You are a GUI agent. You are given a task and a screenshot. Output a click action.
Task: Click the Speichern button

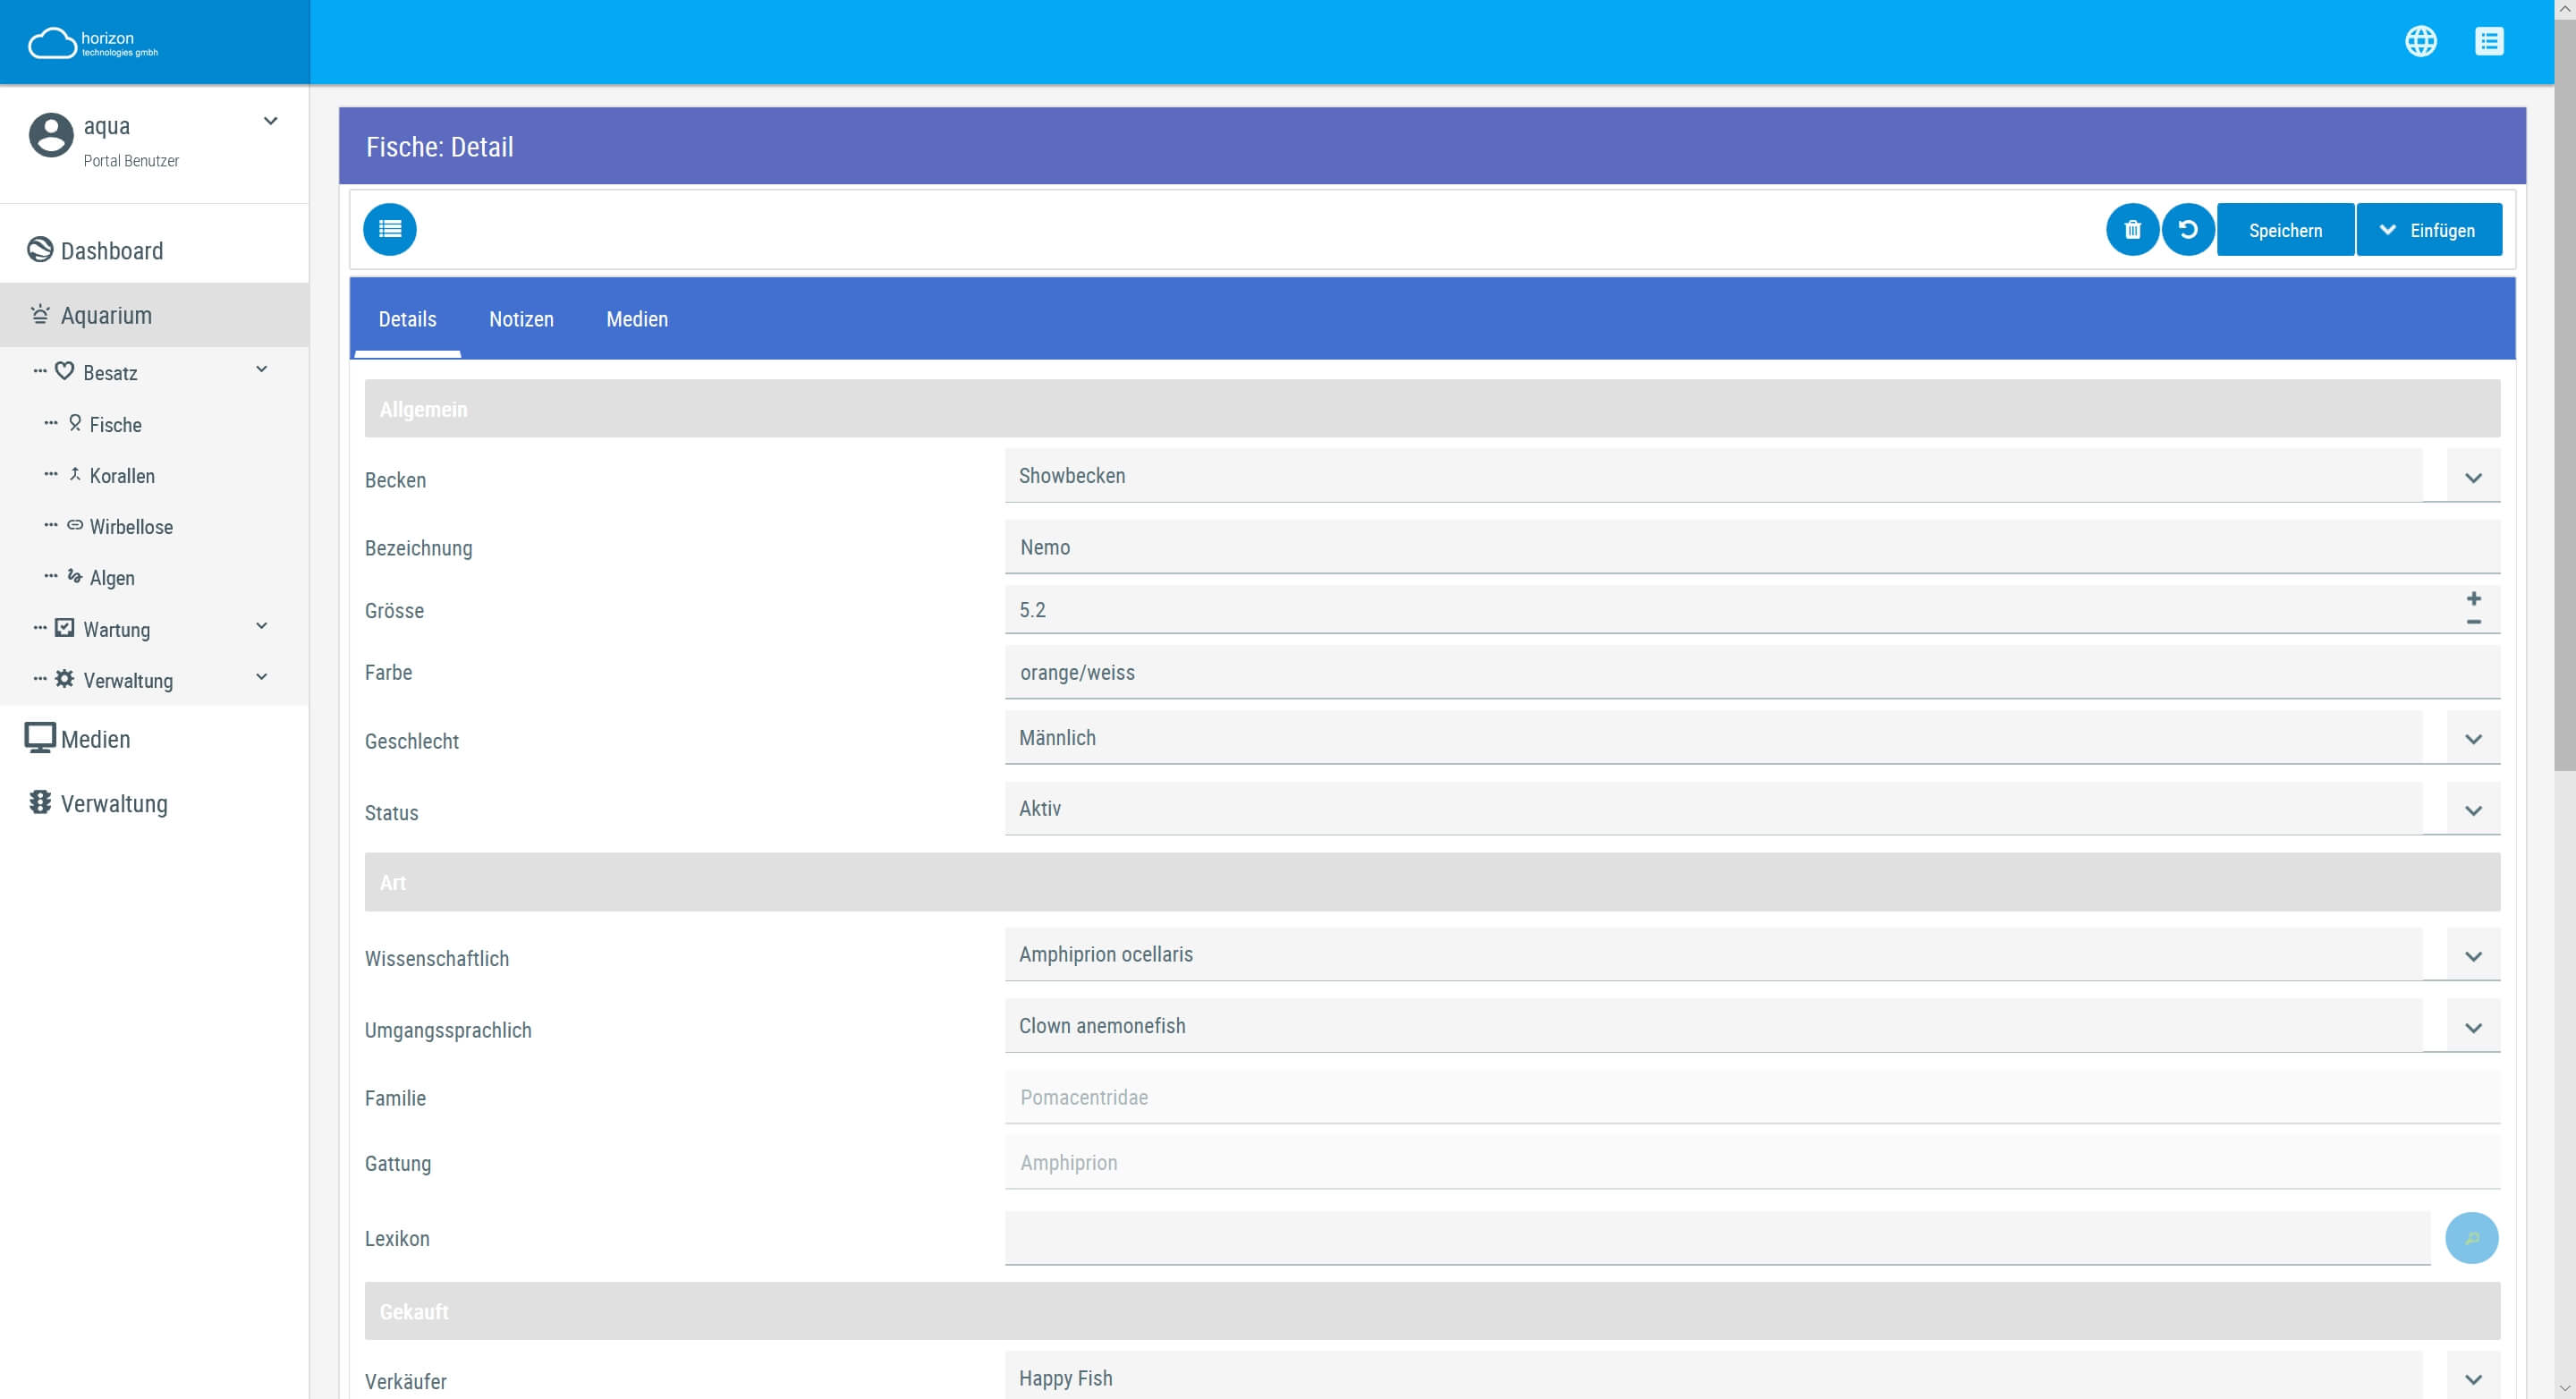[x=2285, y=230]
